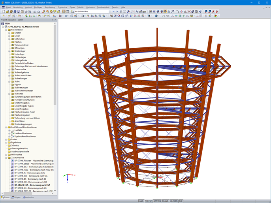Open the Hilfe menu

pyautogui.click(x=123, y=7)
